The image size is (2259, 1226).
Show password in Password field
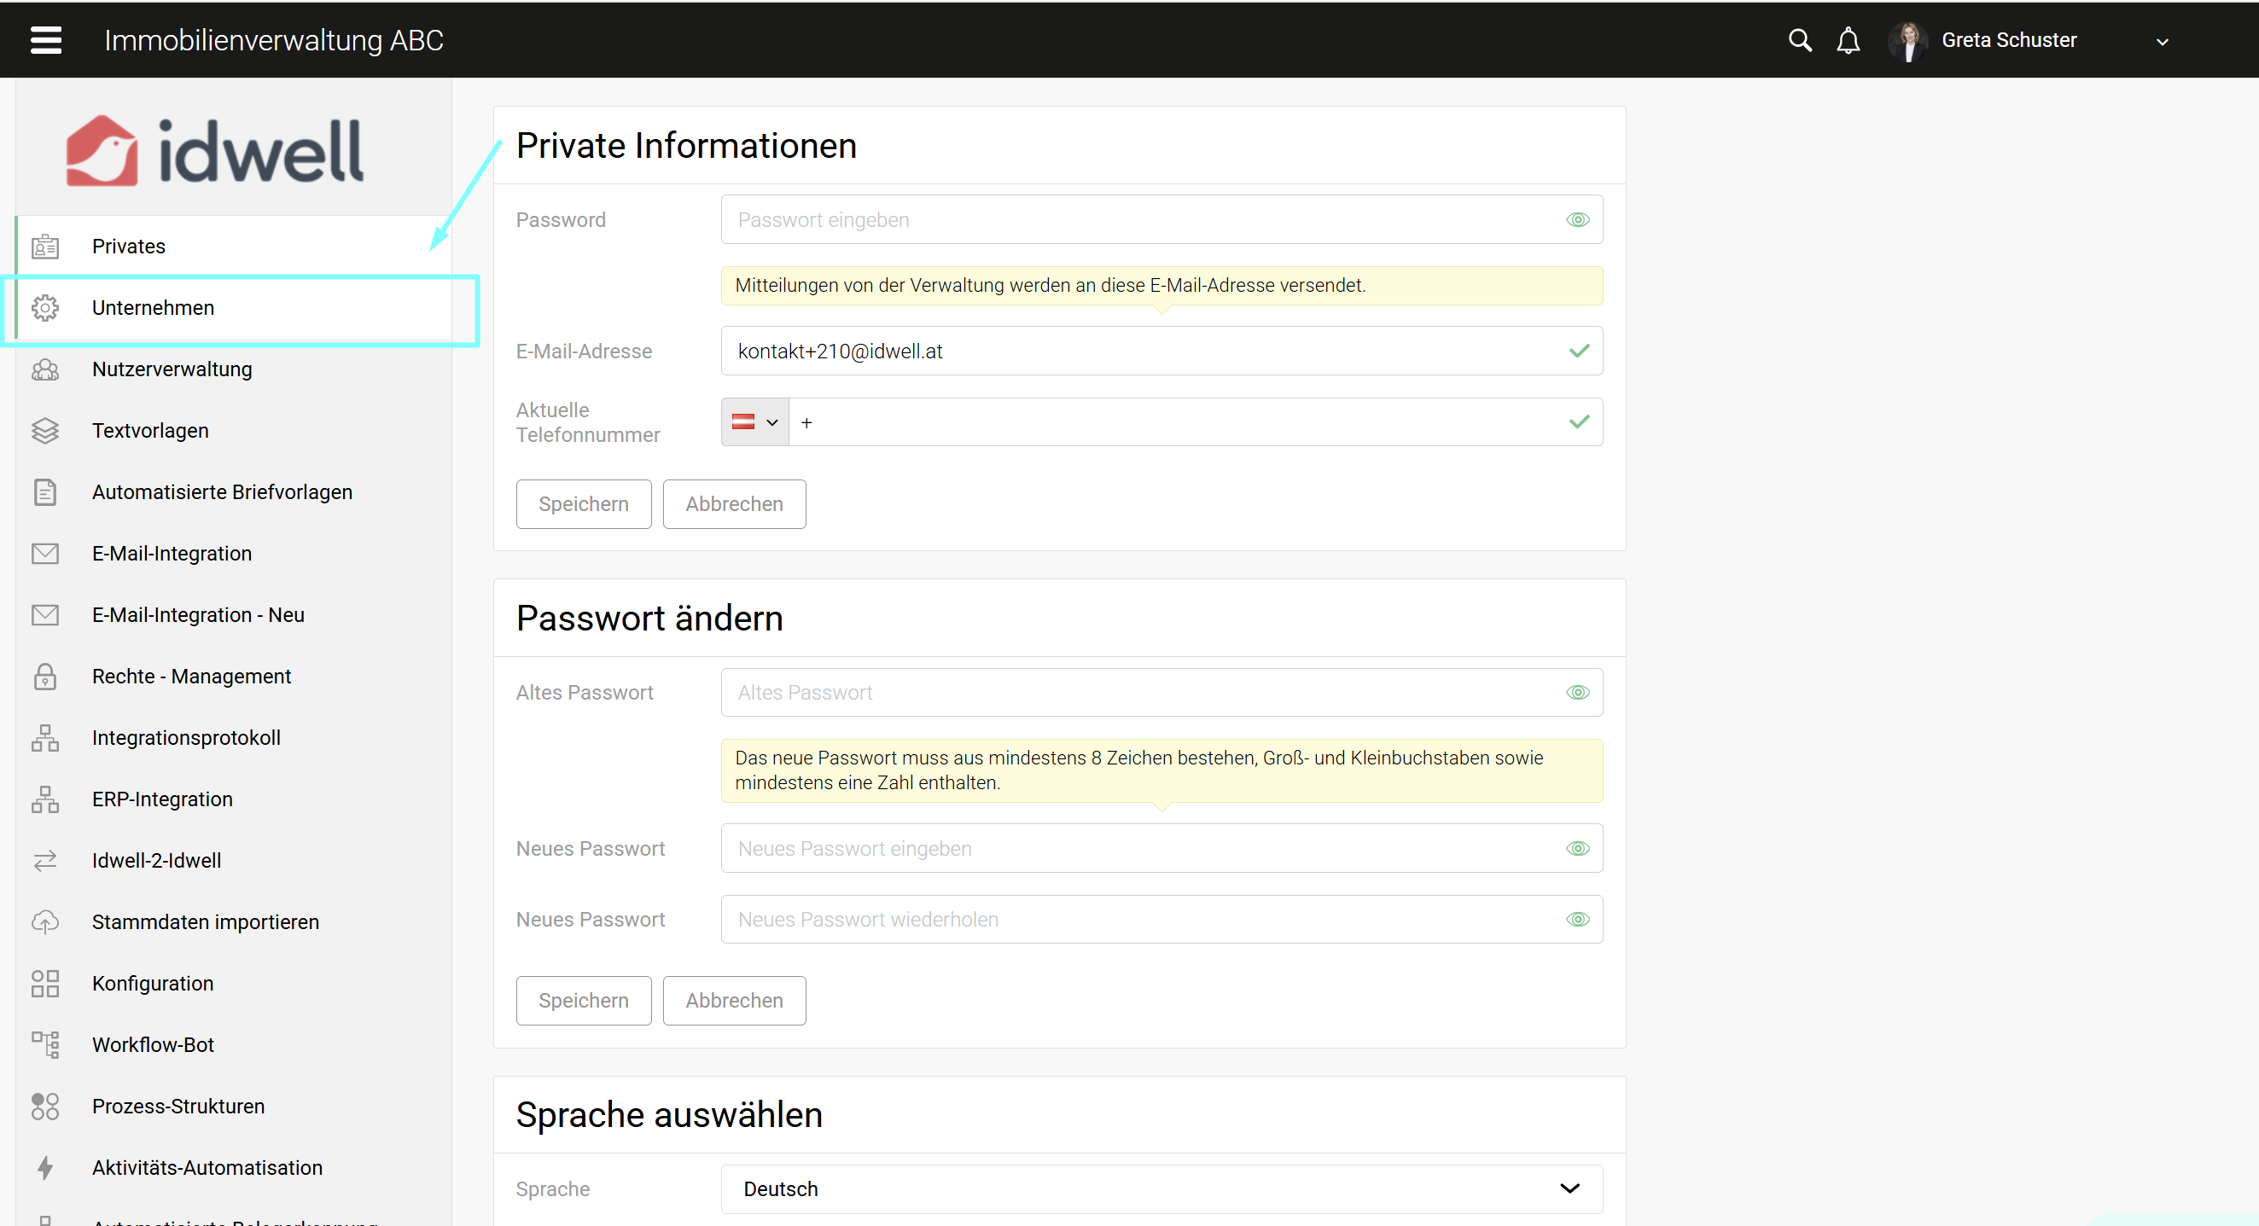(x=1577, y=220)
